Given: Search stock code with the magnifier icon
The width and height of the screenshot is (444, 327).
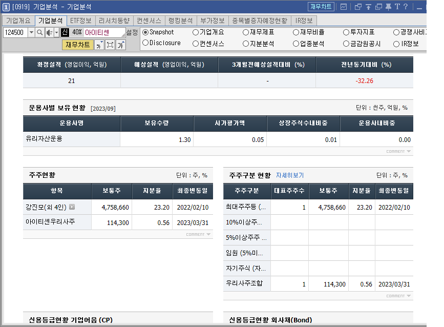Looking at the screenshot, I should click(x=40, y=33).
